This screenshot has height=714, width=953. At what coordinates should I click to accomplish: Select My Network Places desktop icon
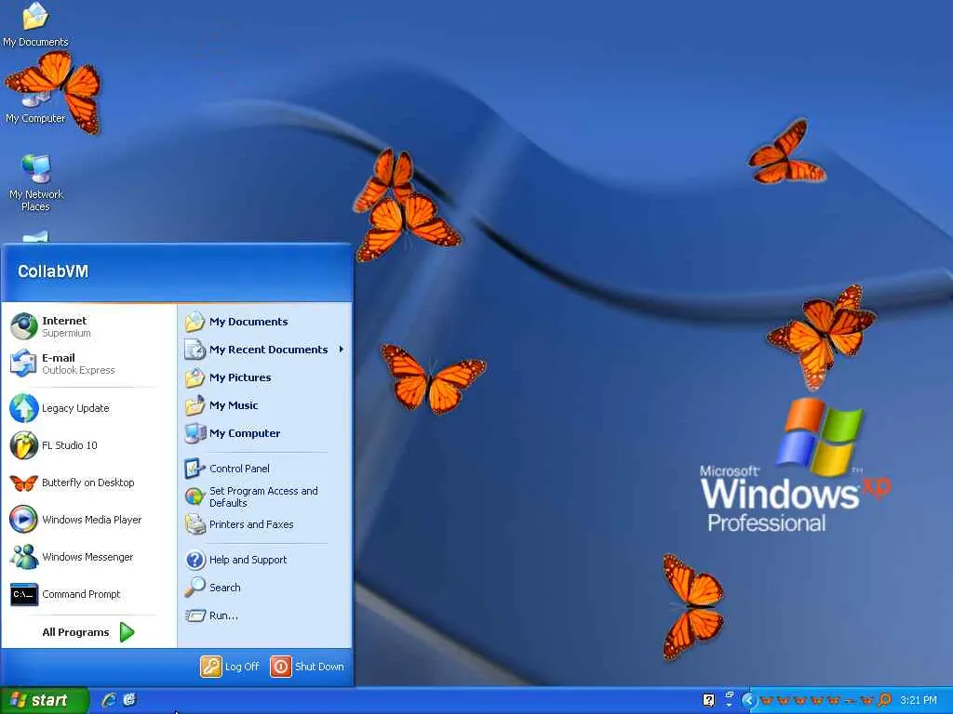(35, 182)
